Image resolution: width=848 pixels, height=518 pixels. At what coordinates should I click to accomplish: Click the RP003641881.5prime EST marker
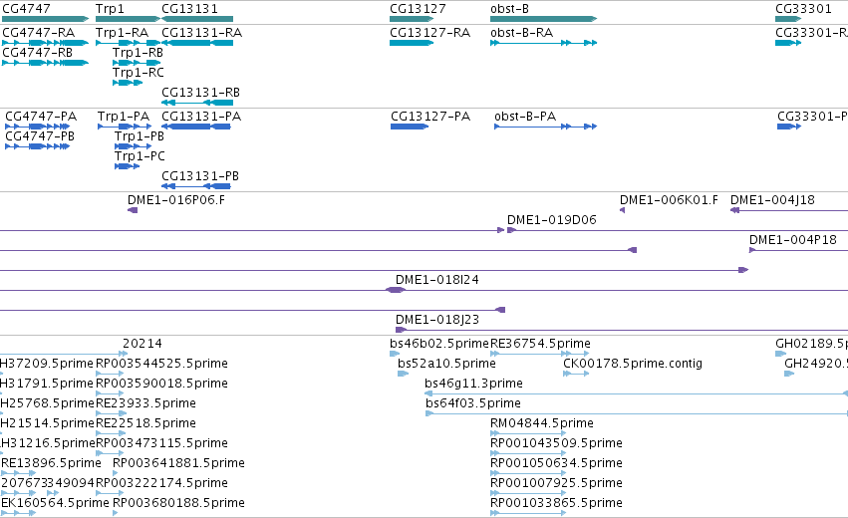pos(115,473)
